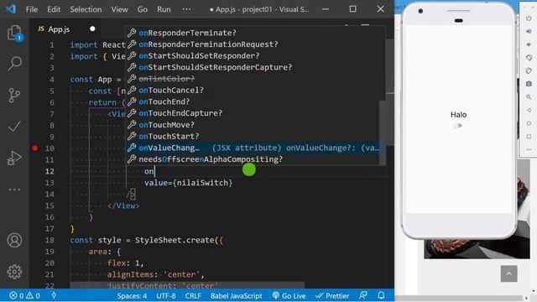Toggle the switch below Halo in emulator

point(458,126)
